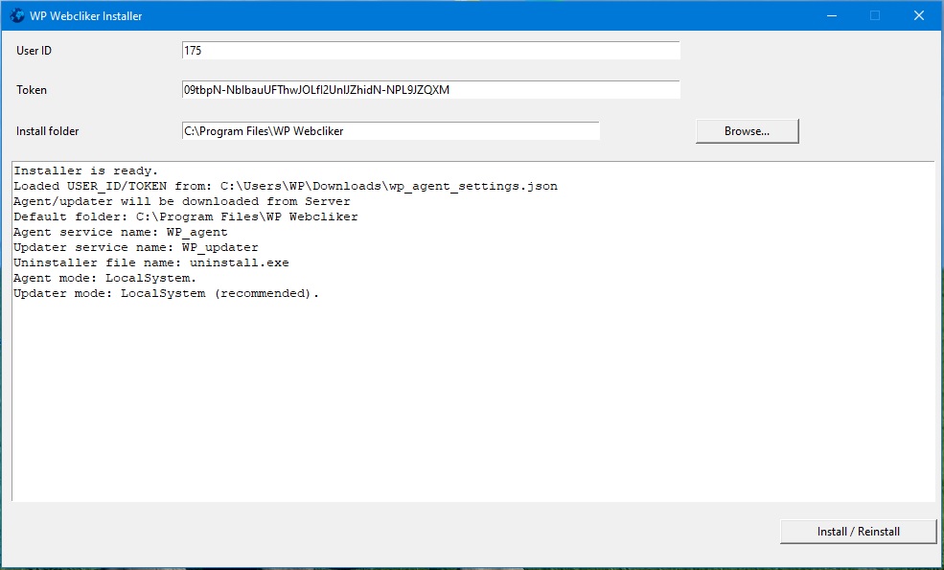Close the WP Webcliker Installer window
Screen dimensions: 944x570
919,15
